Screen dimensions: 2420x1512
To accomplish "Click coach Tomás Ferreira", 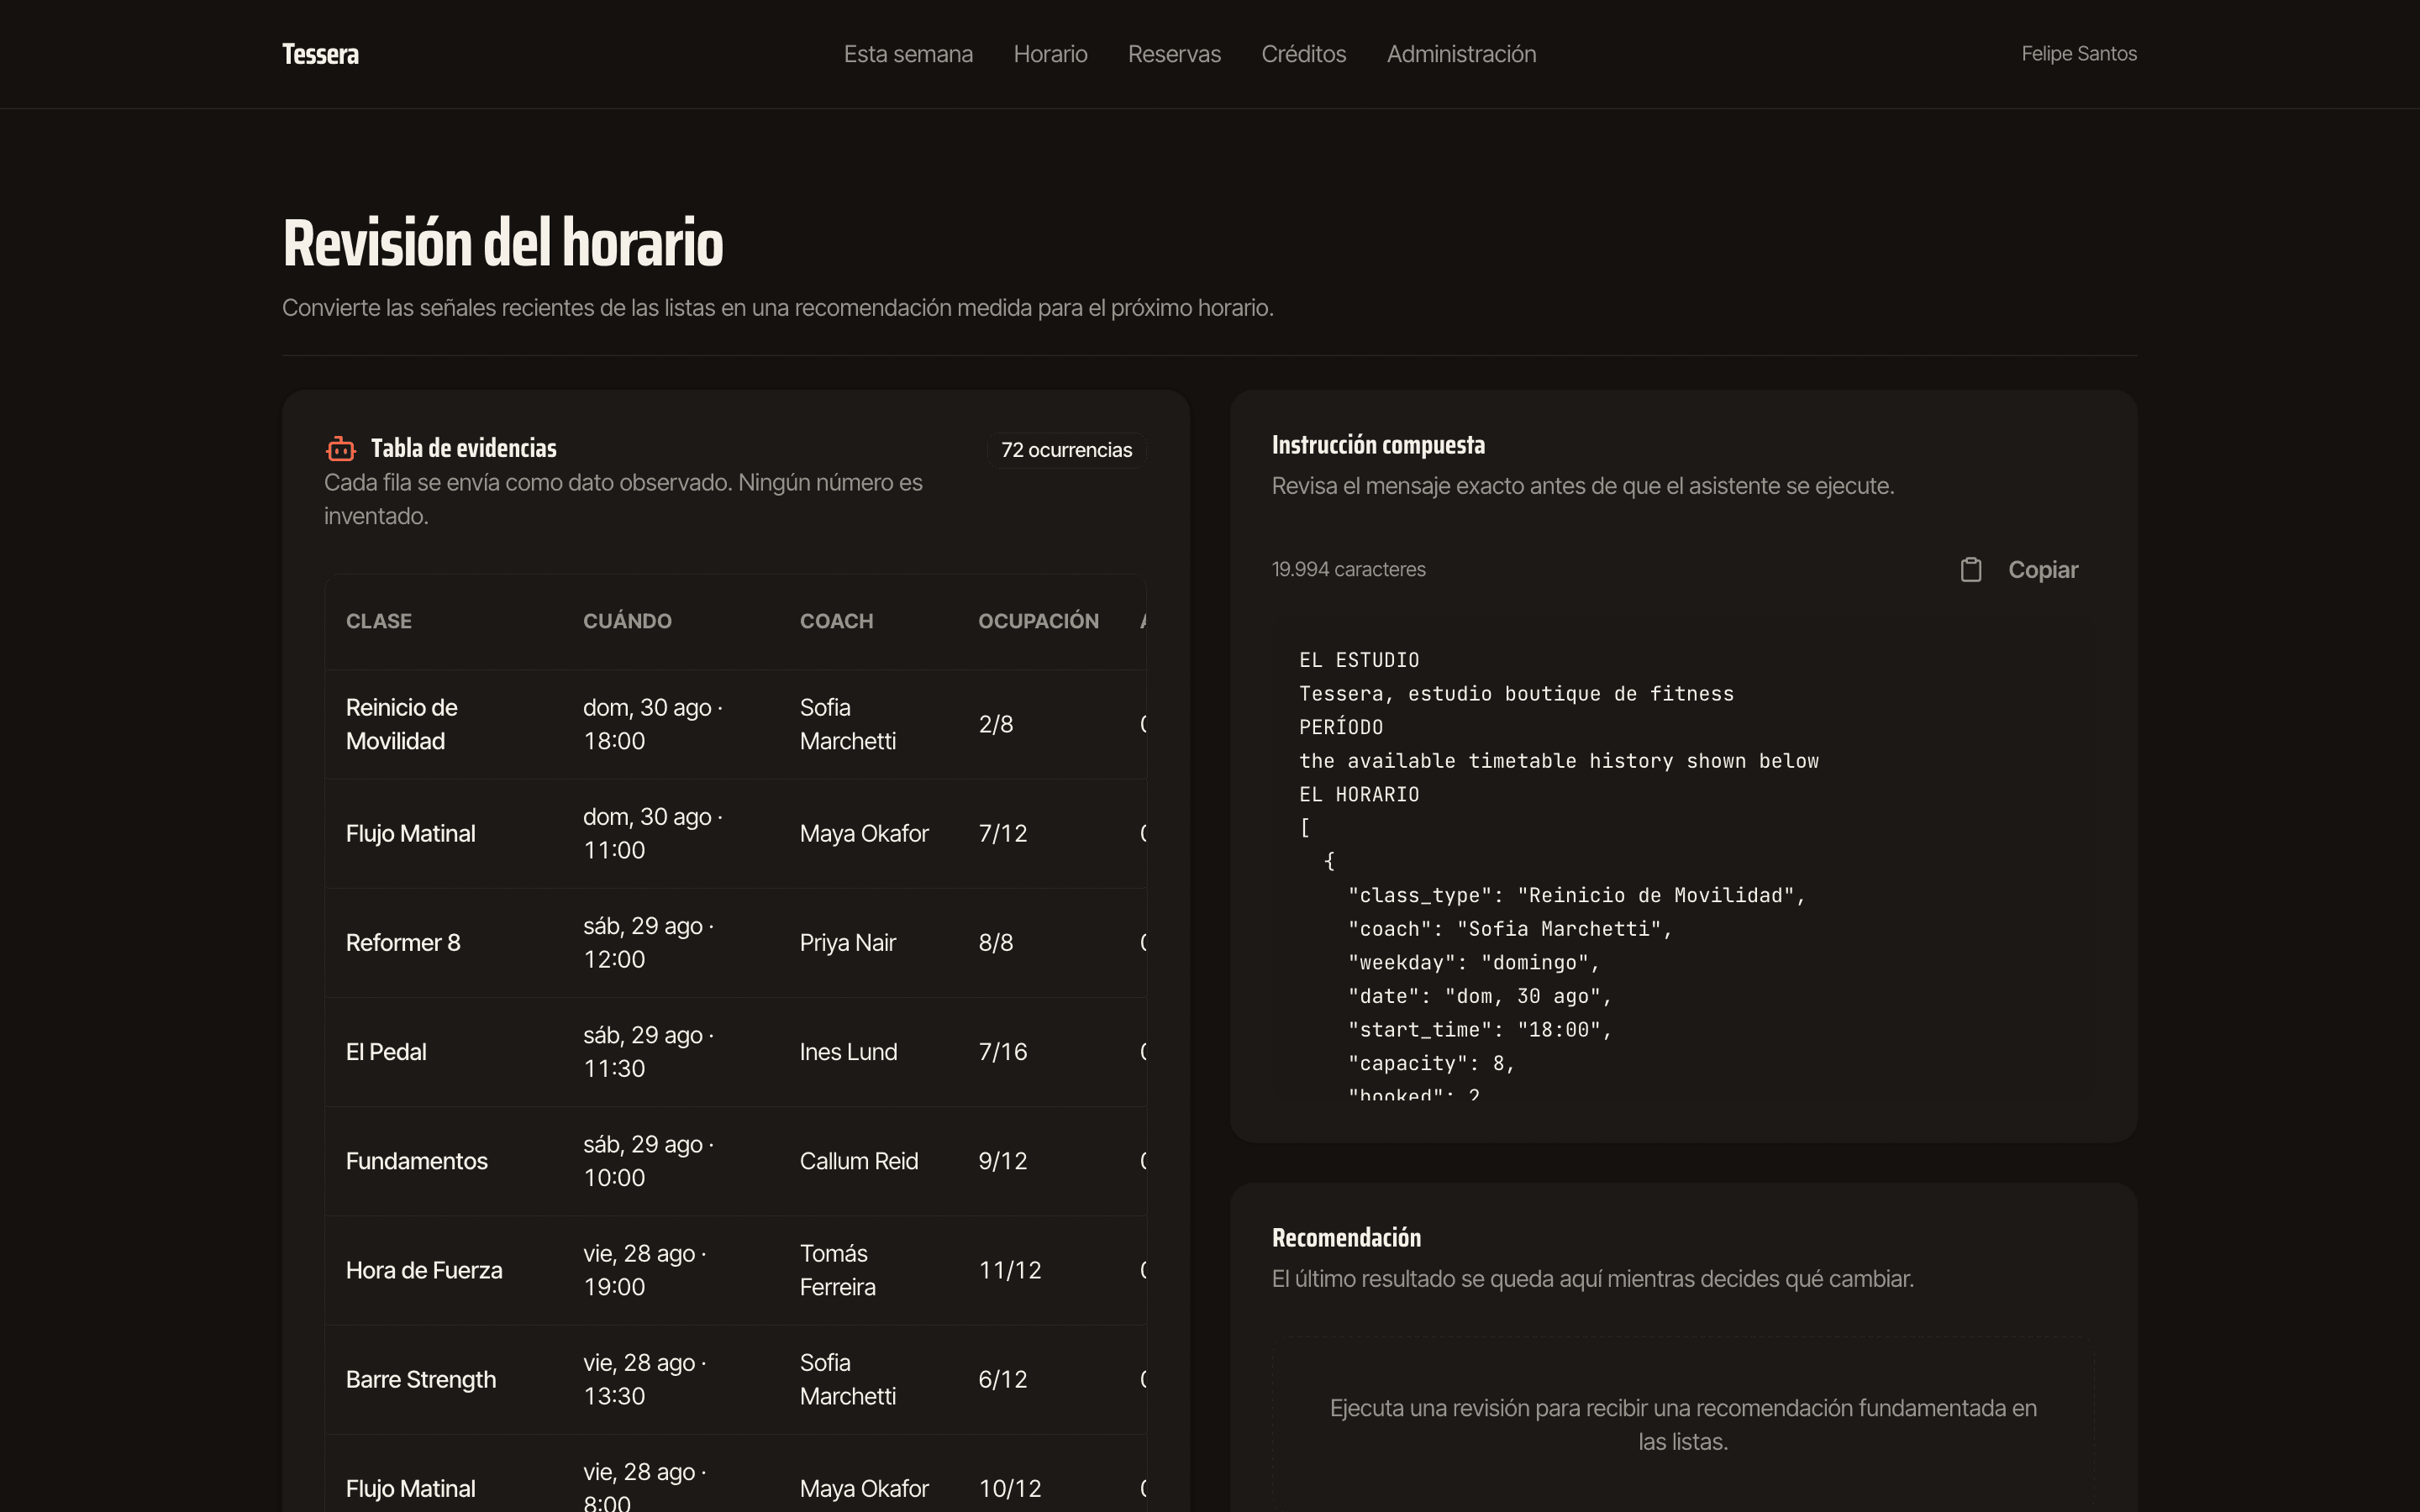I will 838,1270.
